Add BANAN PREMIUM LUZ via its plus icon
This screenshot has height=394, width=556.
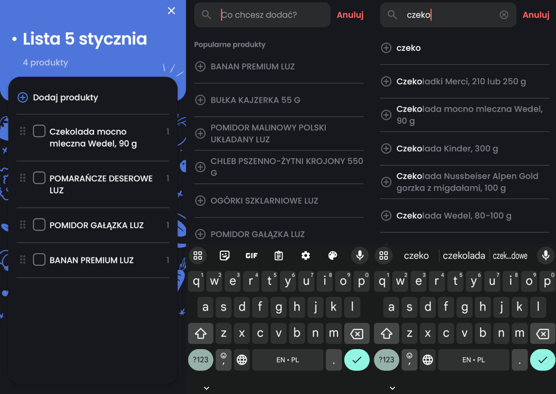200,67
